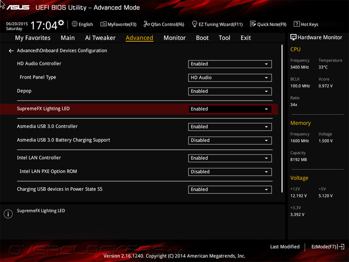
Task: Open the Intel LAN Controller dropdown
Action: pyautogui.click(x=230, y=158)
